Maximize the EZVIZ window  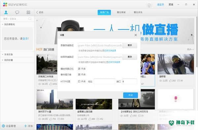coord(186,5)
